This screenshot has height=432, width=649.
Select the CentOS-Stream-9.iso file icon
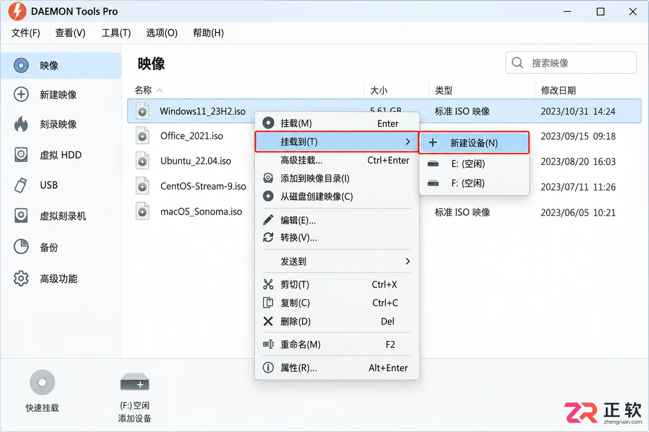coord(142,186)
